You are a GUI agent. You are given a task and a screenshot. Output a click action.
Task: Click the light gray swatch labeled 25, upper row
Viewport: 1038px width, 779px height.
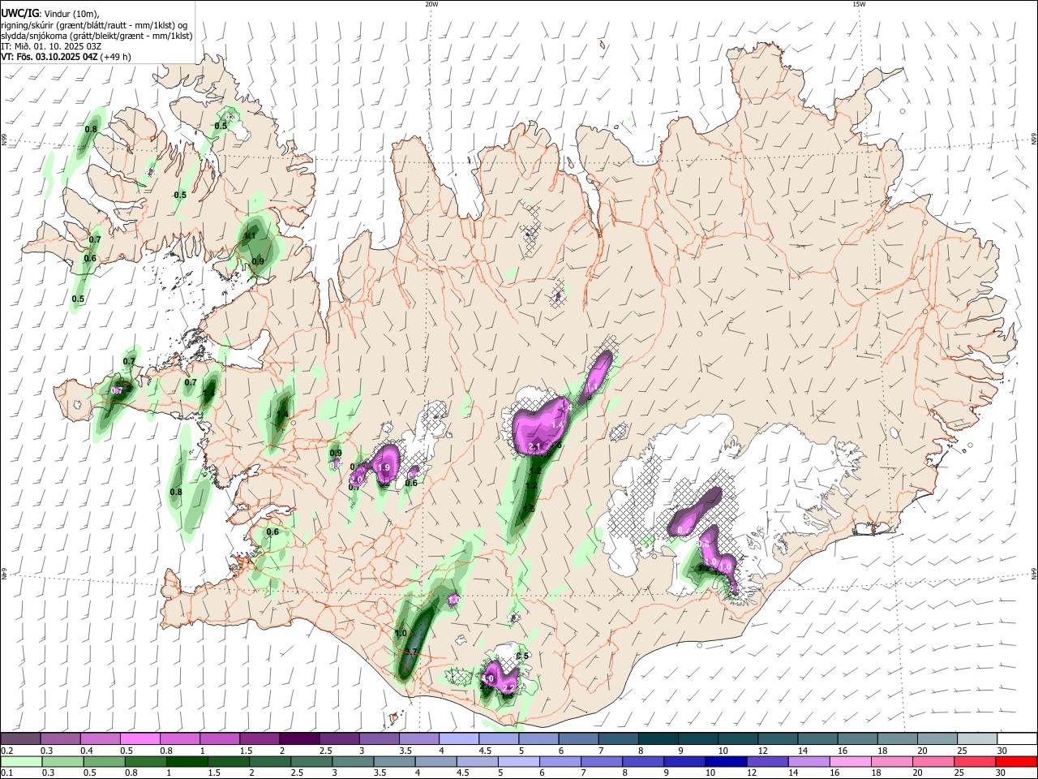[976, 739]
